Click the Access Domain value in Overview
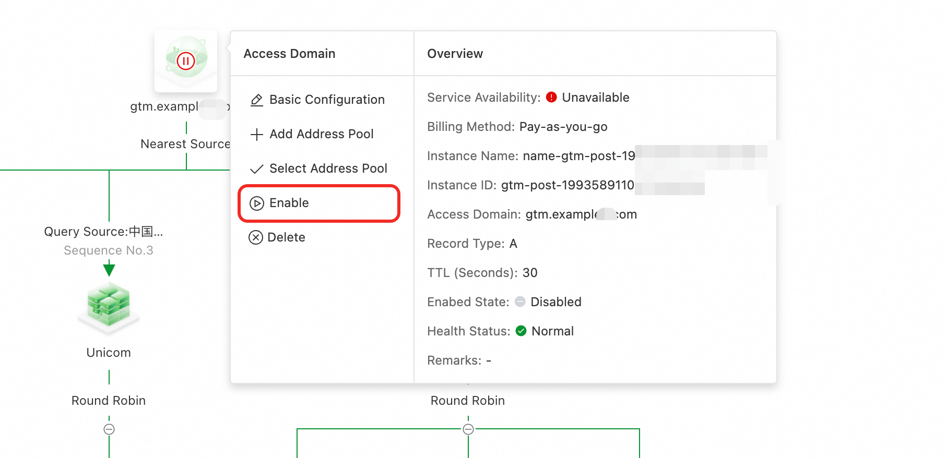 click(x=581, y=214)
